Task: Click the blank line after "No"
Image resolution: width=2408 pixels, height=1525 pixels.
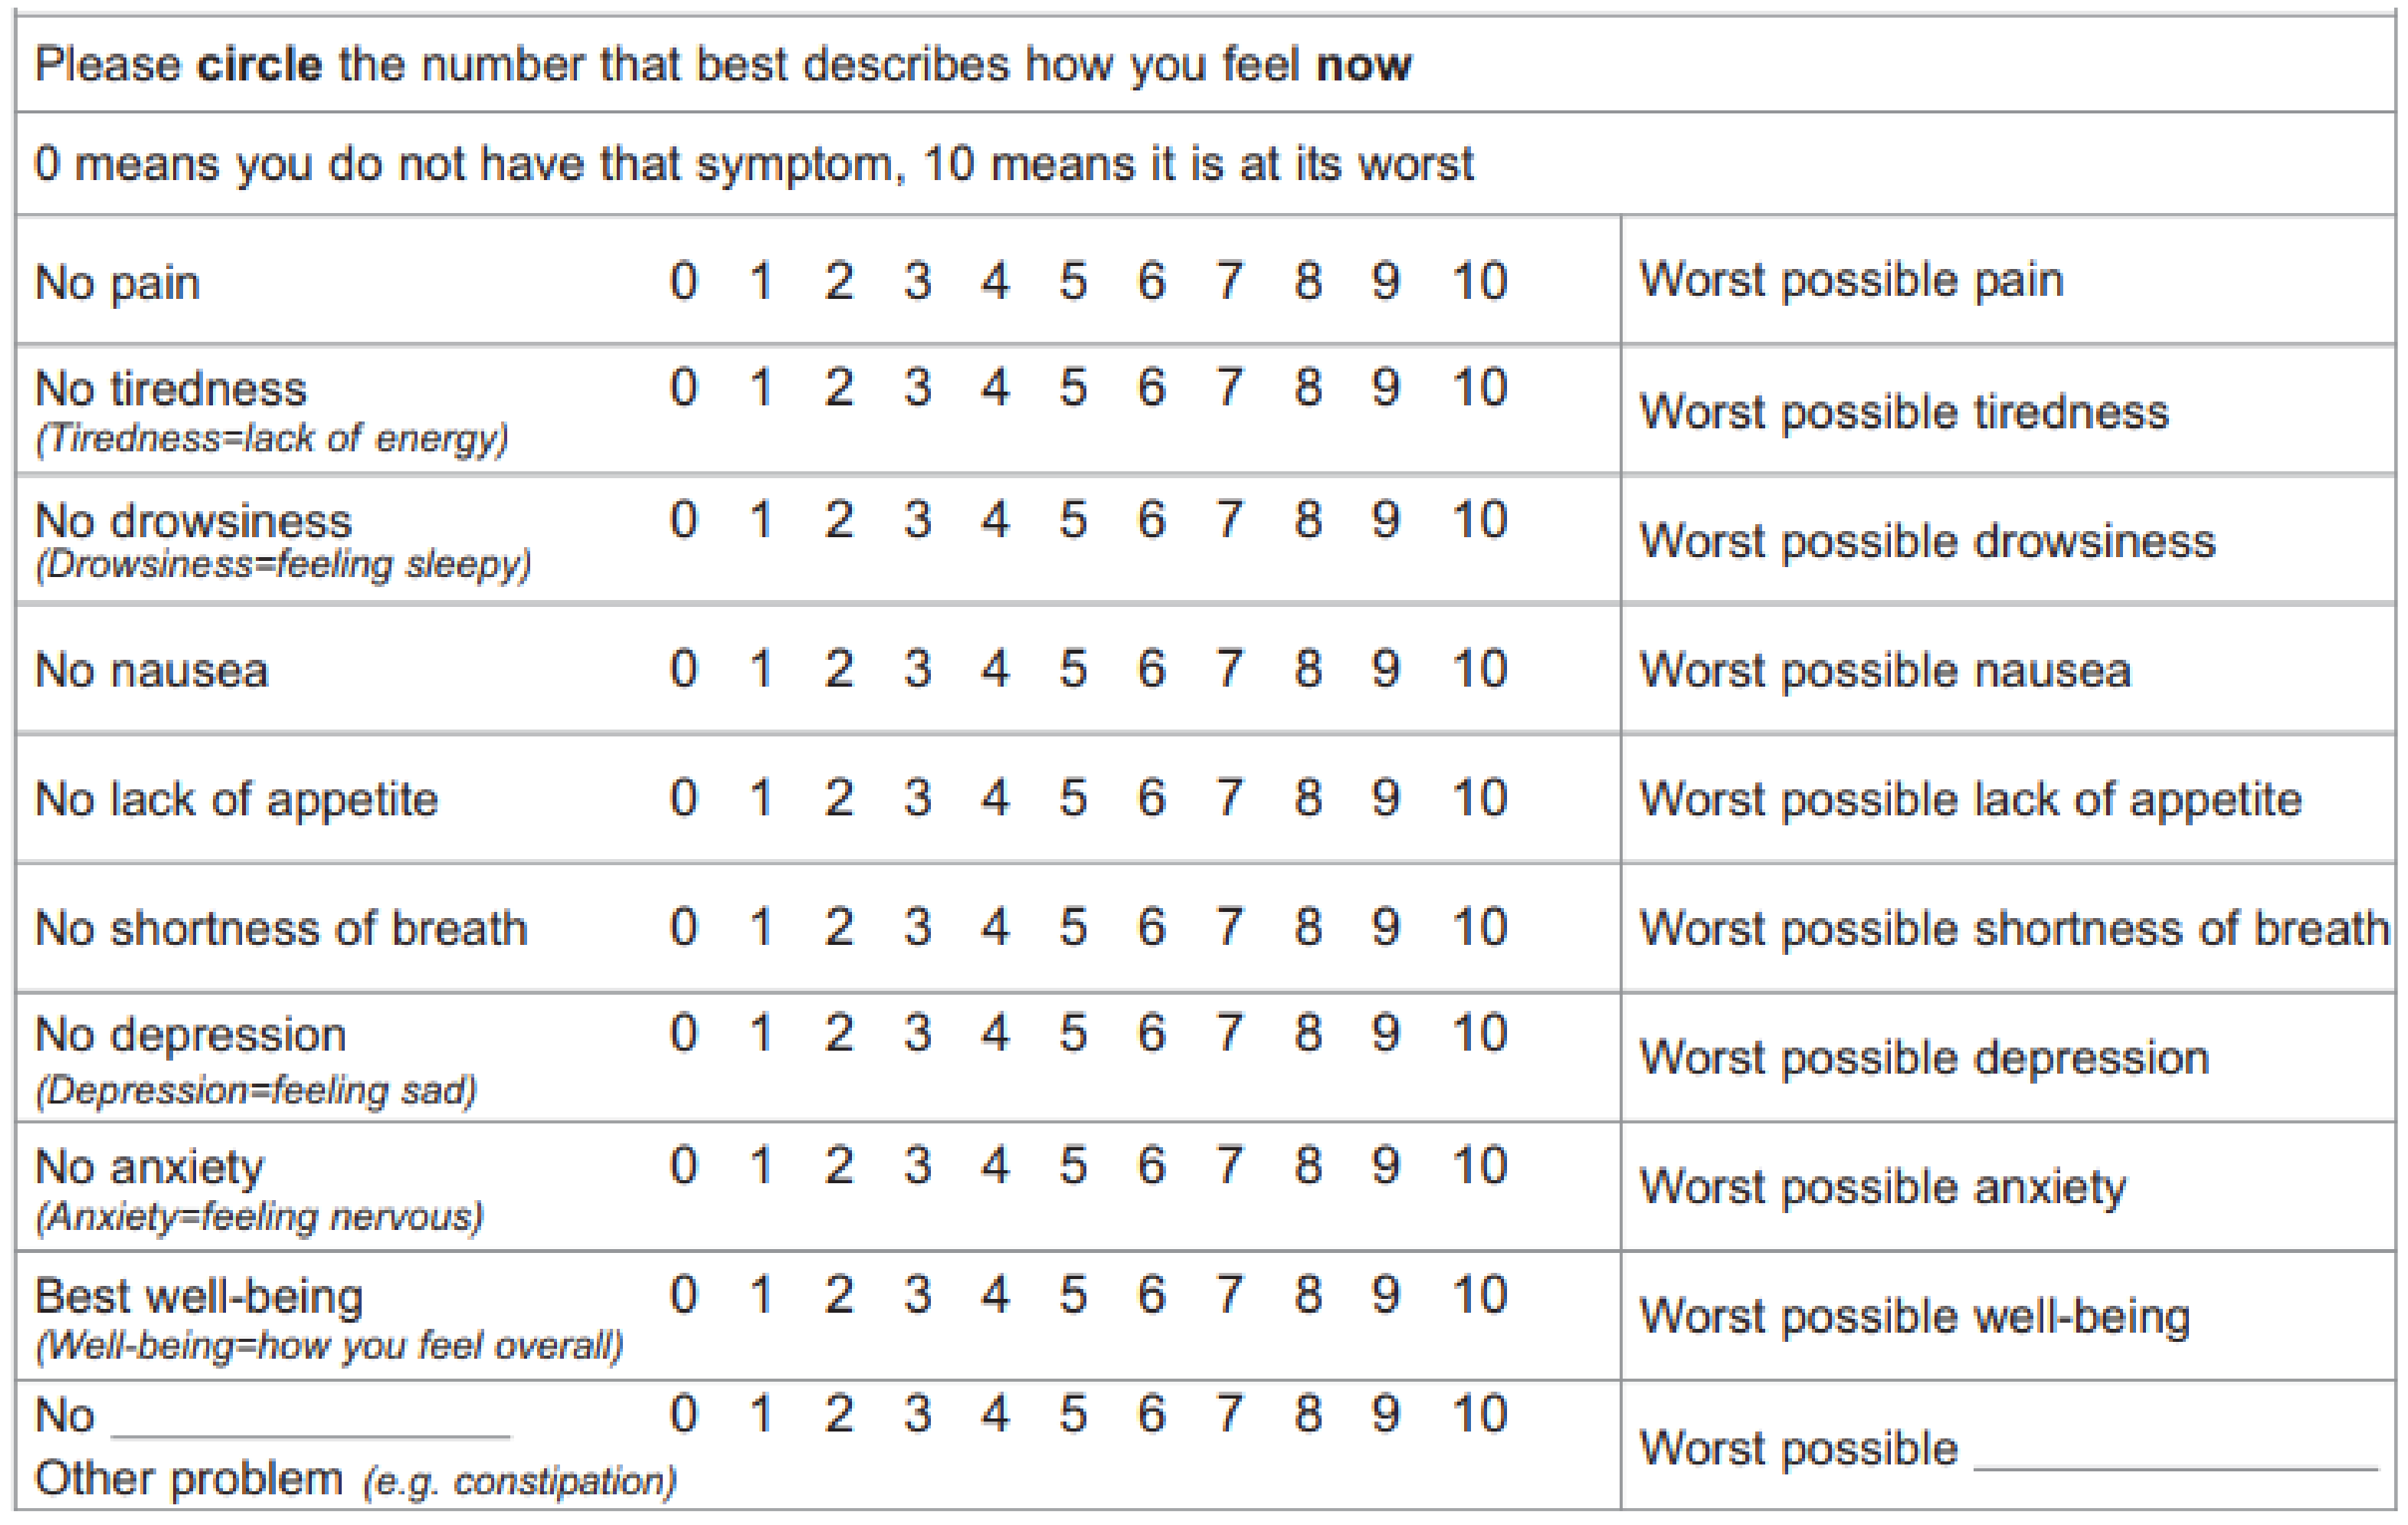Action: click(x=310, y=1425)
